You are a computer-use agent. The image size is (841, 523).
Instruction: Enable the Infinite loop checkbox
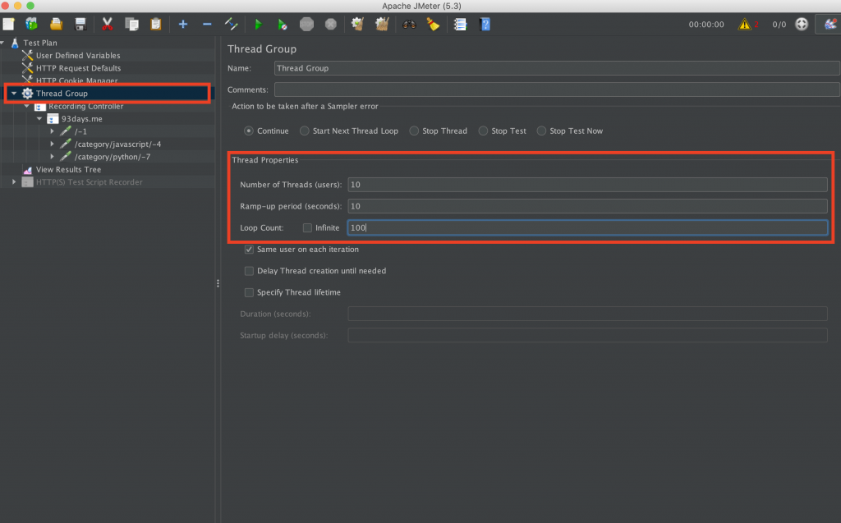click(307, 228)
